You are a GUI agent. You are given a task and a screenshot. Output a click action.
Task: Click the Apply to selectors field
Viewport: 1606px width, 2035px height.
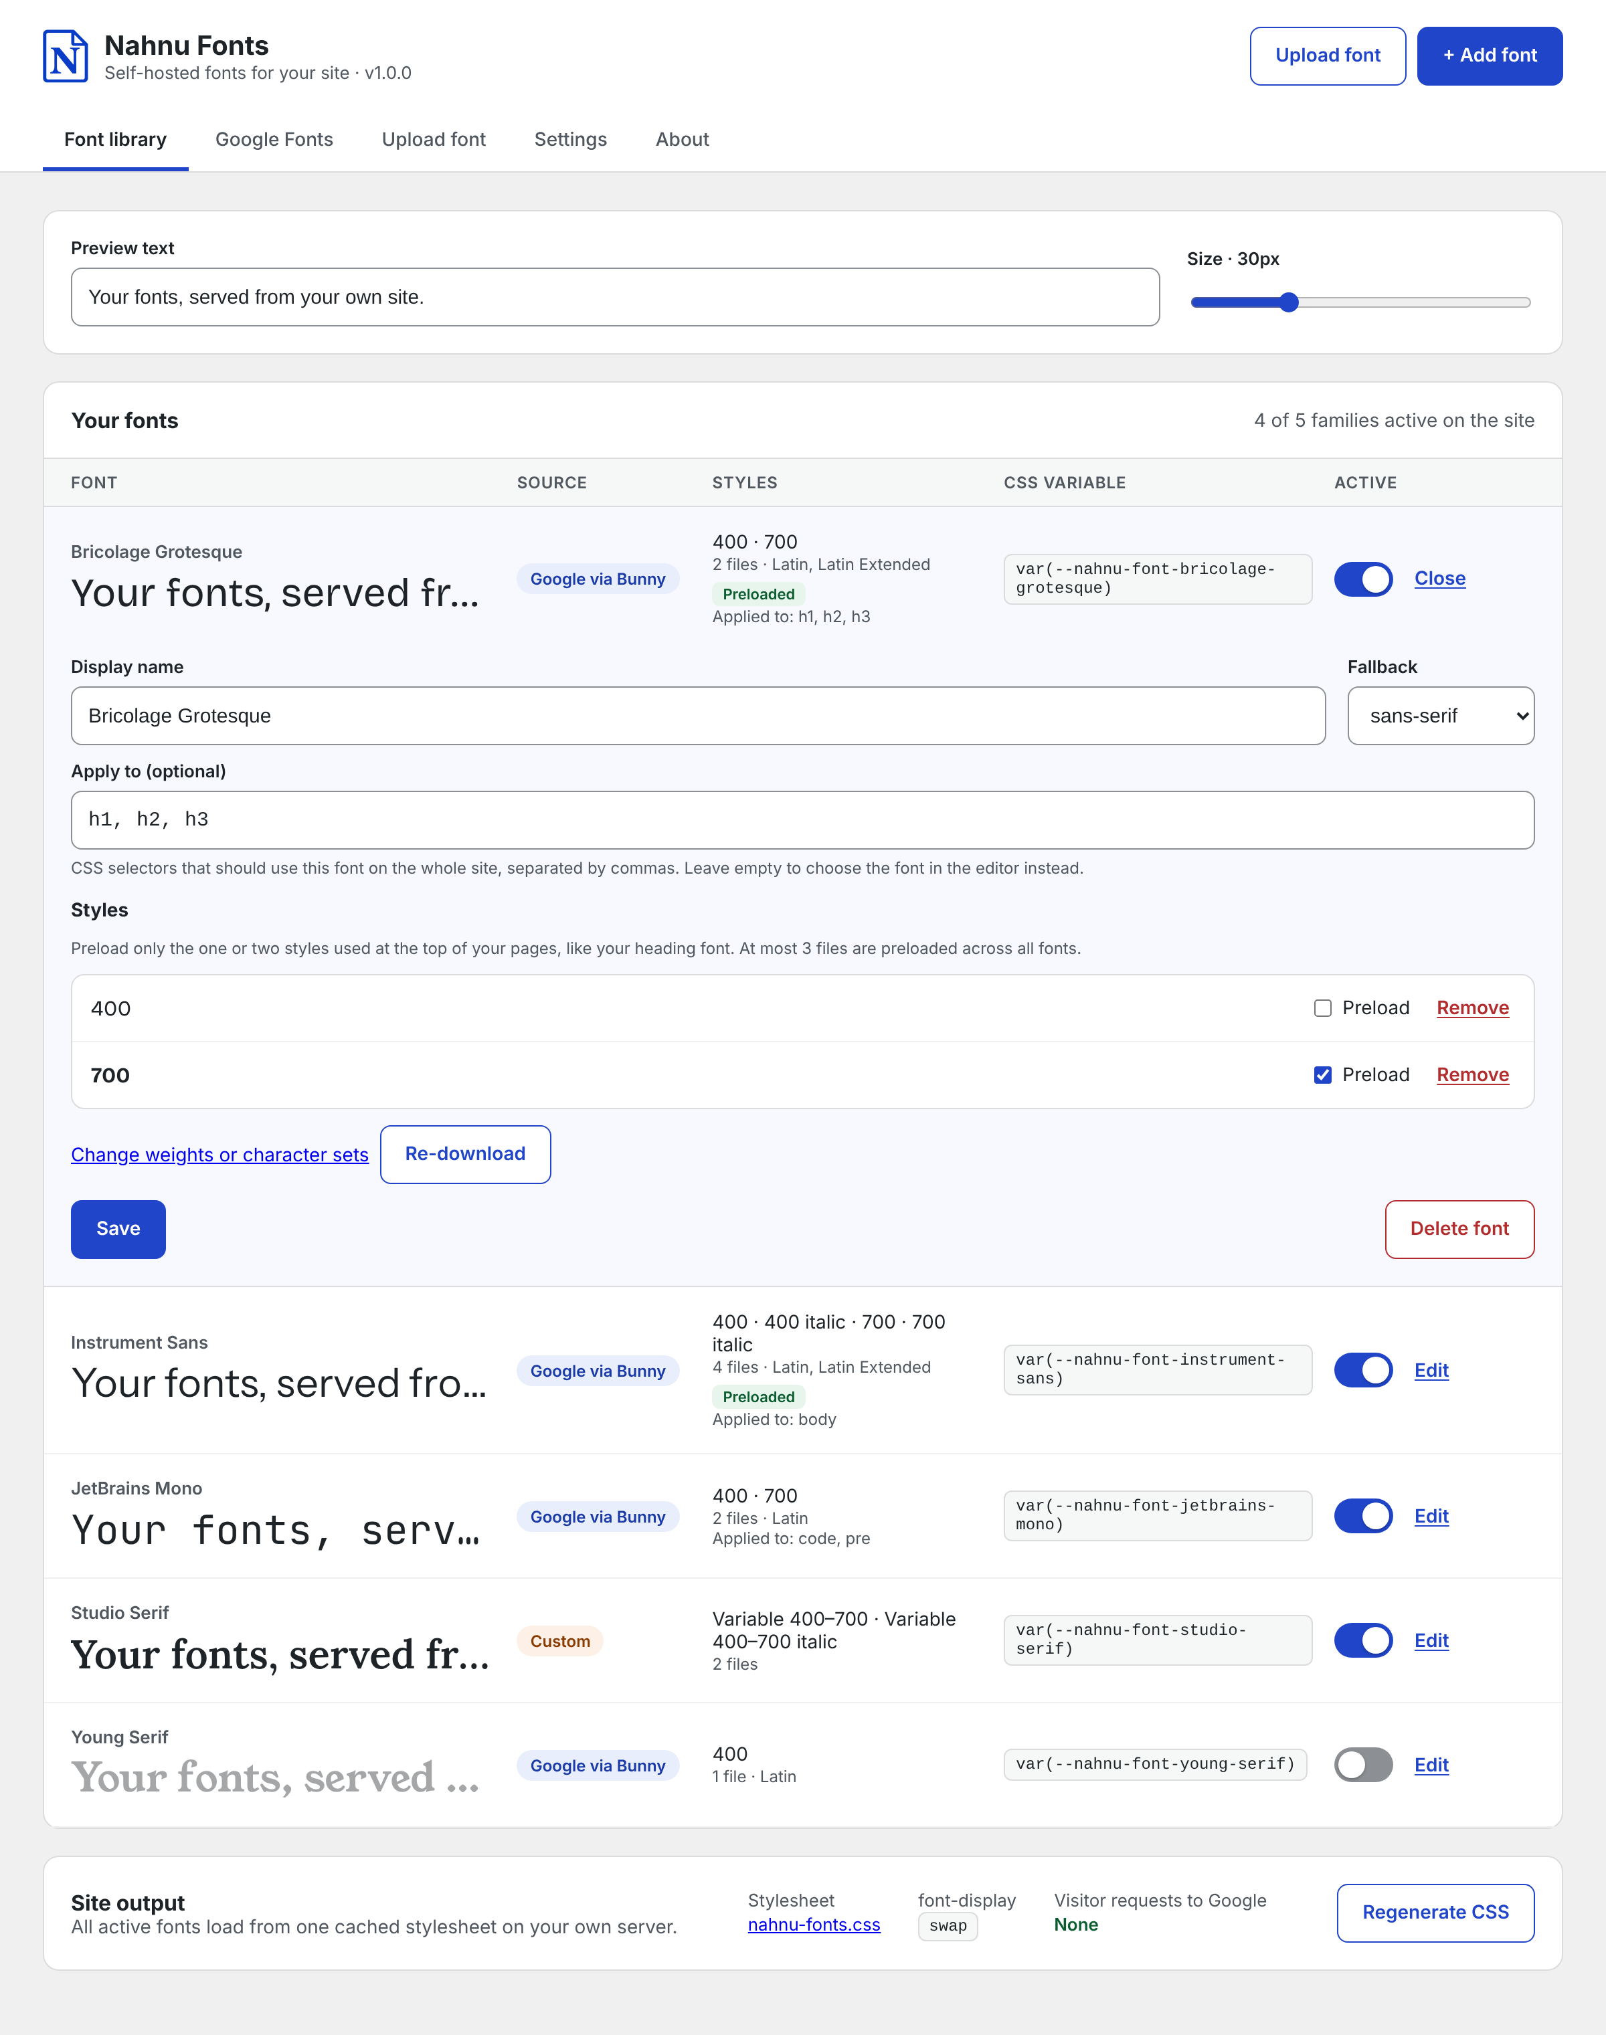click(802, 821)
